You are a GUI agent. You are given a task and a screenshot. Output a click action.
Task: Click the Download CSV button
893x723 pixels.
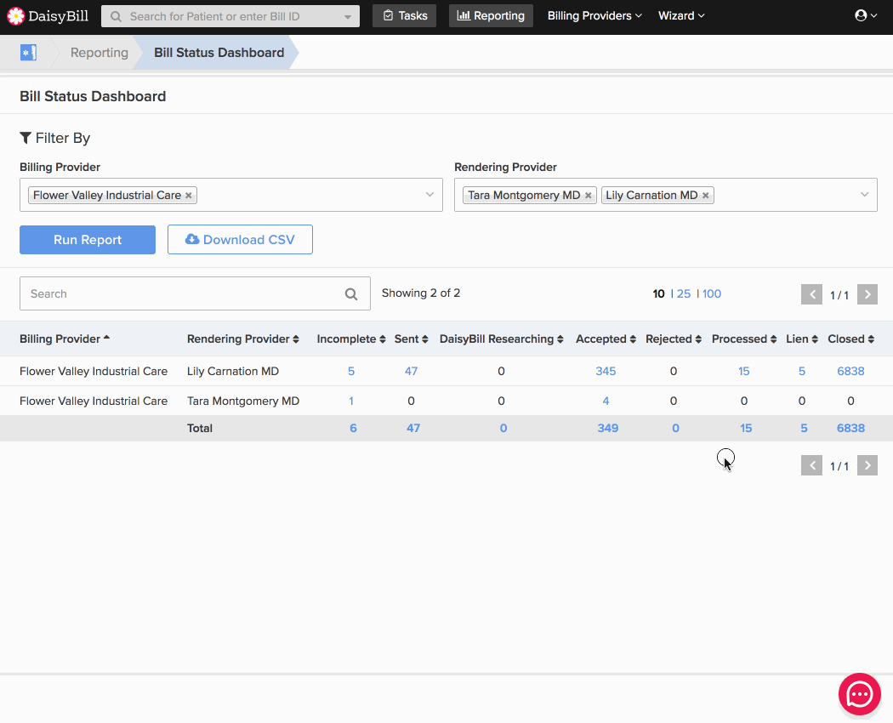240,240
